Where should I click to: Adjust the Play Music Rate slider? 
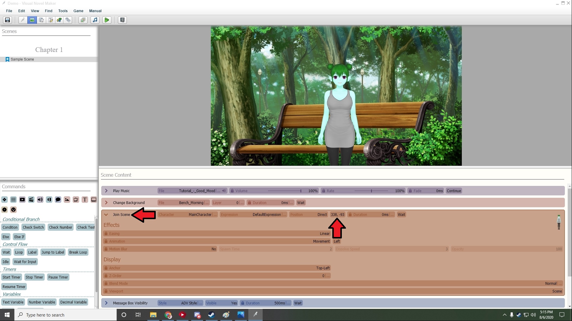click(371, 191)
